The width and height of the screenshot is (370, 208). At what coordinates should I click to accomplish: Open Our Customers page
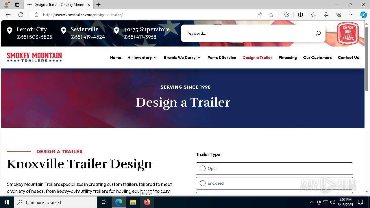[317, 57]
